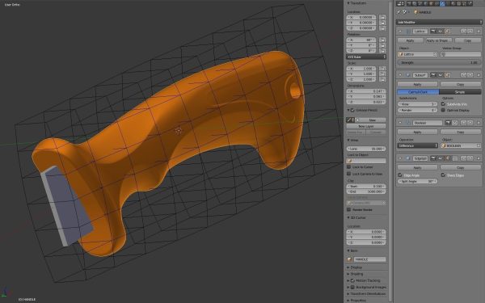
Task: Adjust the View Lens value field
Action: (366, 149)
